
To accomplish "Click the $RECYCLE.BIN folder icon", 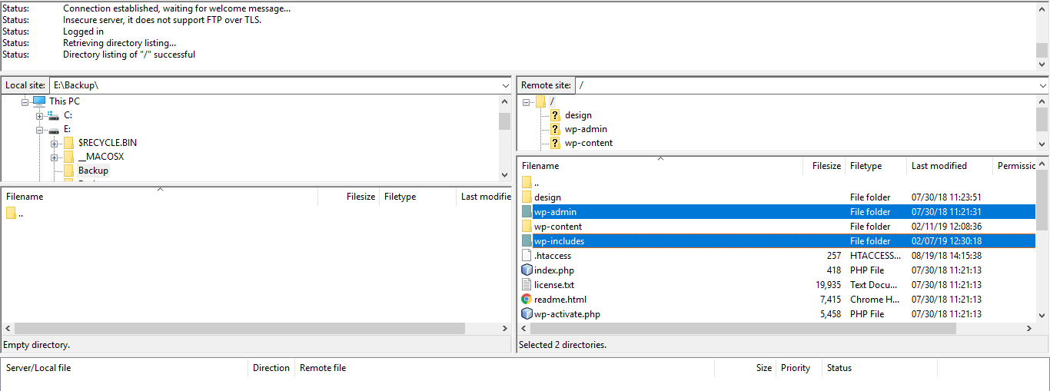I will point(68,143).
